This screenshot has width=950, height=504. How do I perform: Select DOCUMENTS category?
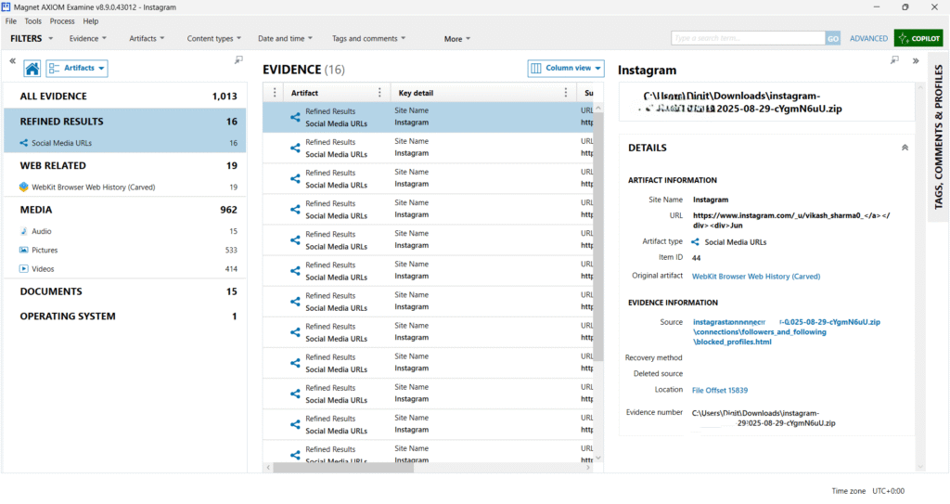125,291
